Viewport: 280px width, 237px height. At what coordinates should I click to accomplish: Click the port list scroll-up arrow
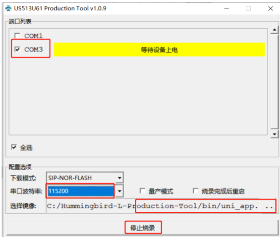coord(275,30)
